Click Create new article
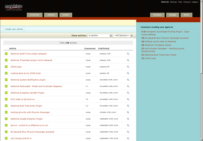Viewport: 203px width, 141px height. (x=14, y=29)
